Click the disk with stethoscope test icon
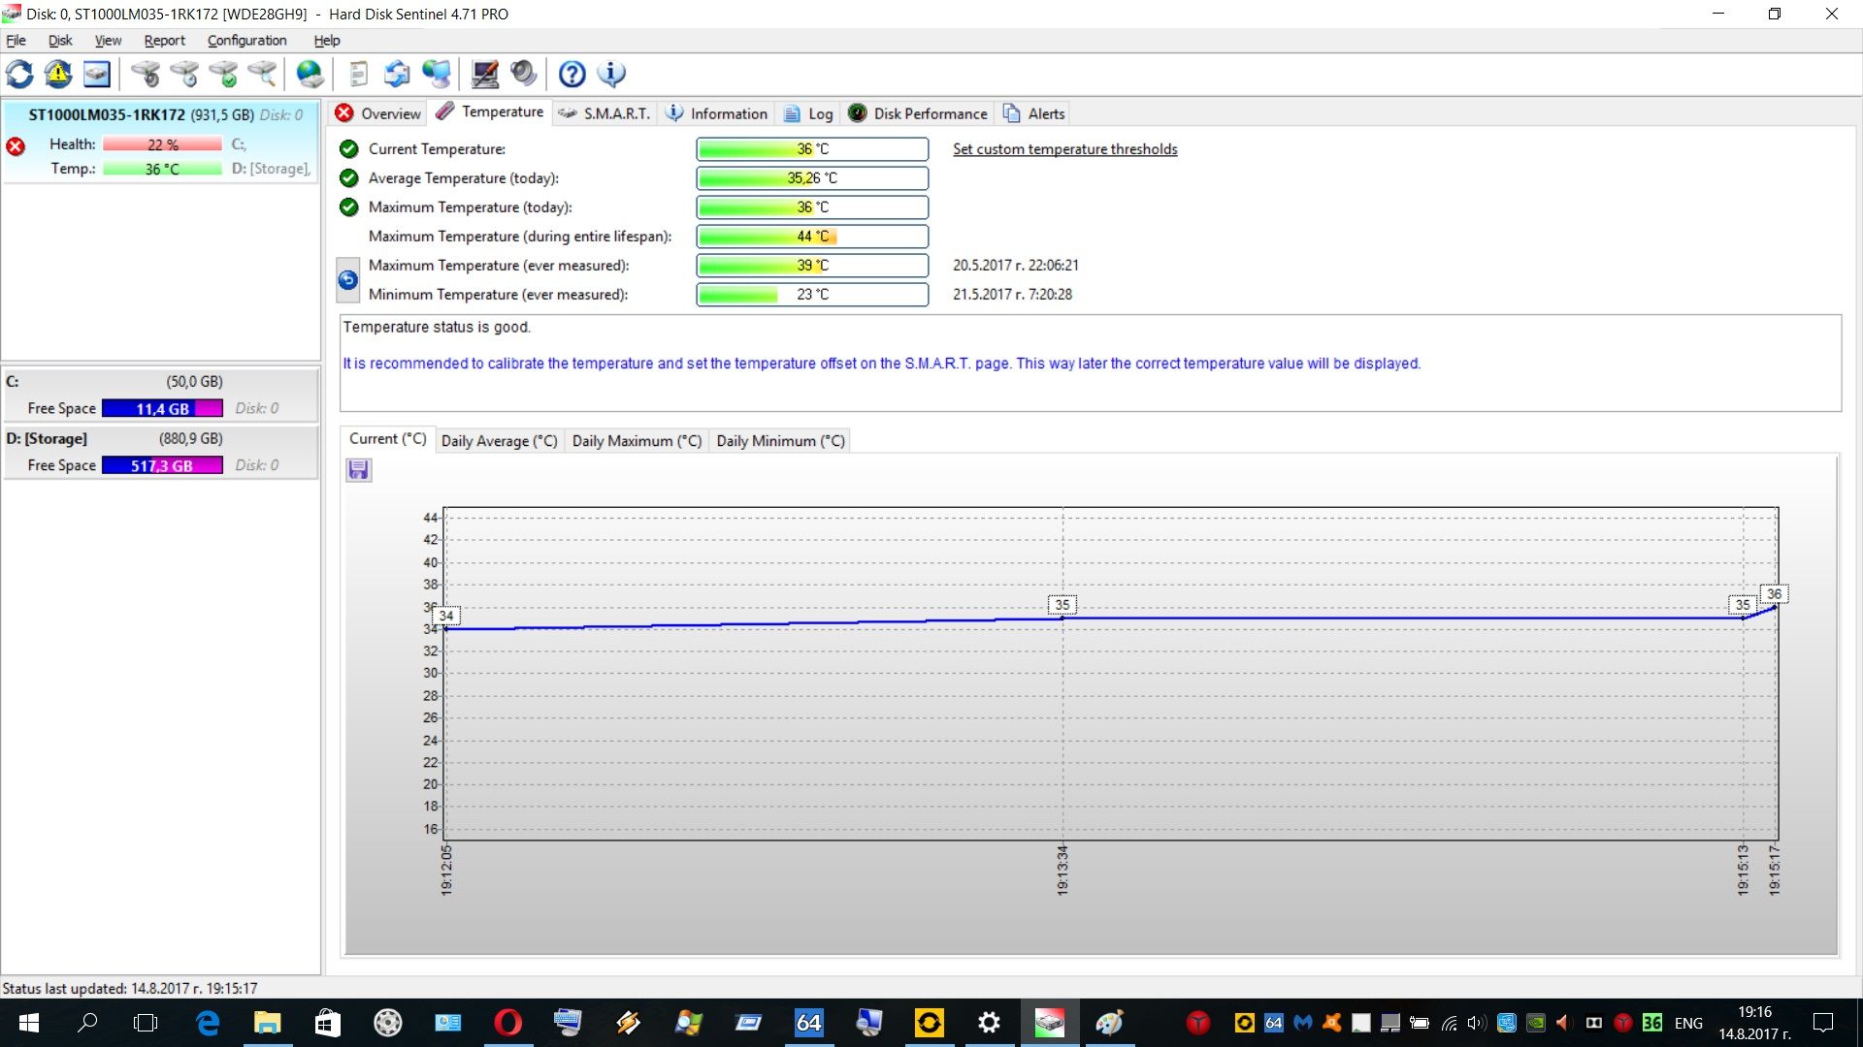 point(146,74)
